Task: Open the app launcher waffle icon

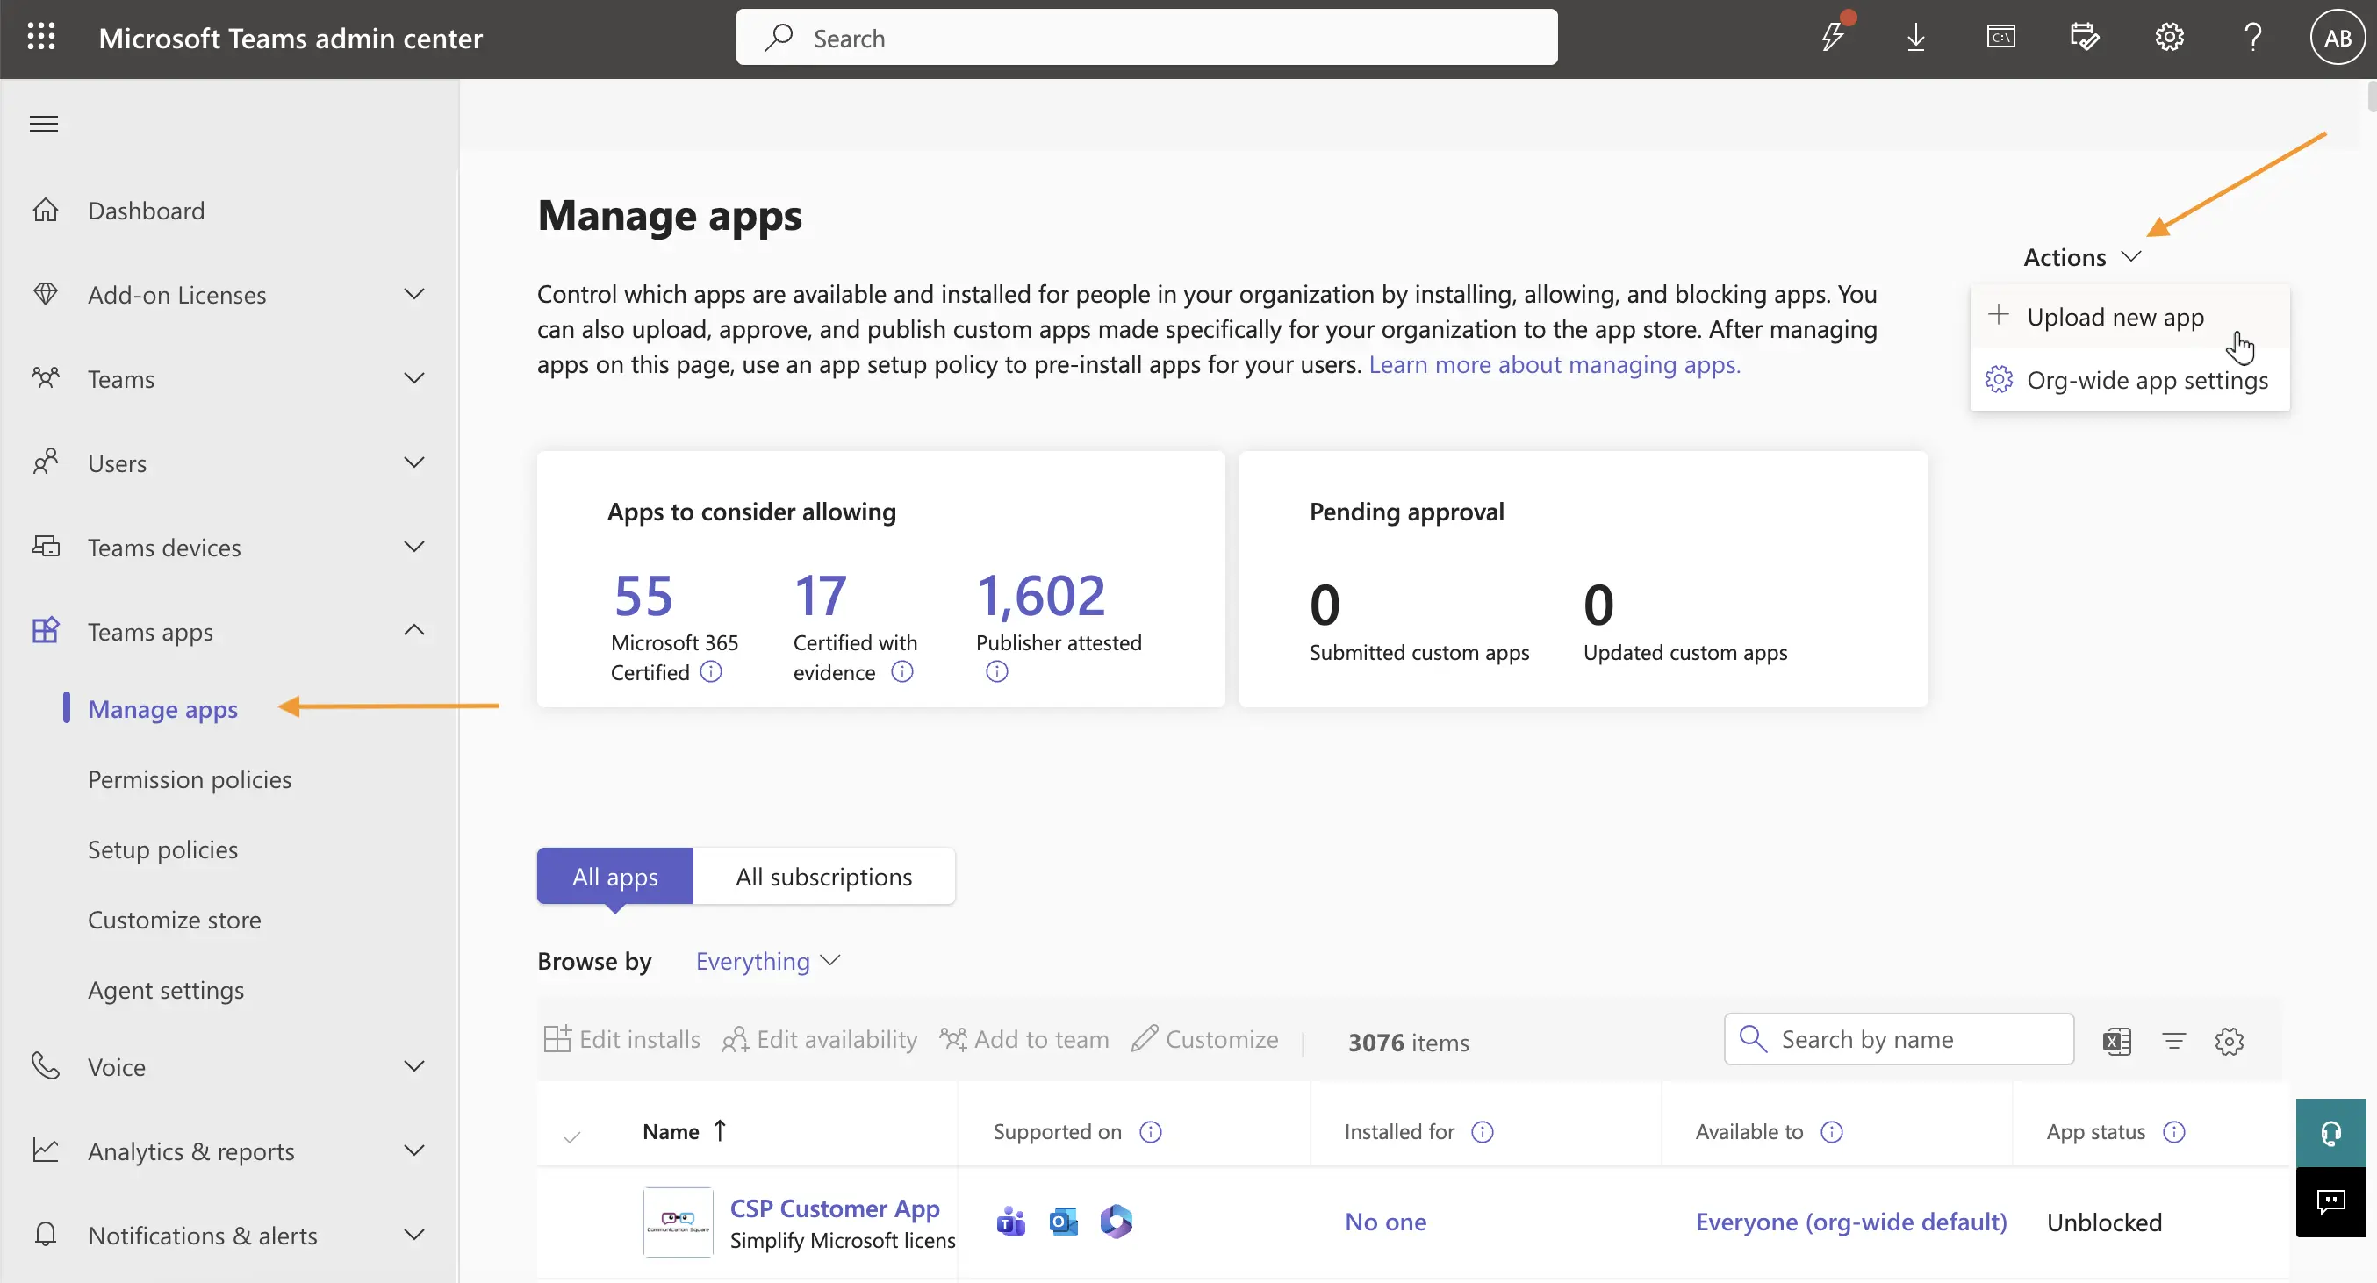Action: 41,38
